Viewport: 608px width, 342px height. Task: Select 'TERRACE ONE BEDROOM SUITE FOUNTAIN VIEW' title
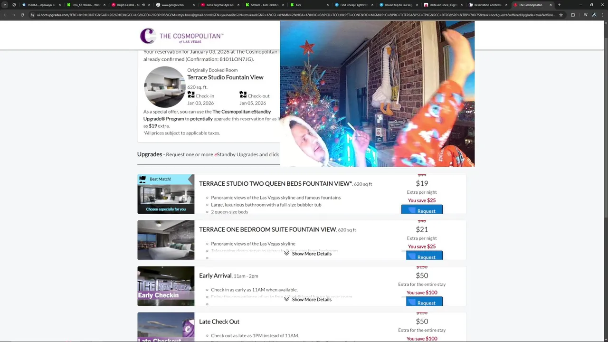coord(267,230)
